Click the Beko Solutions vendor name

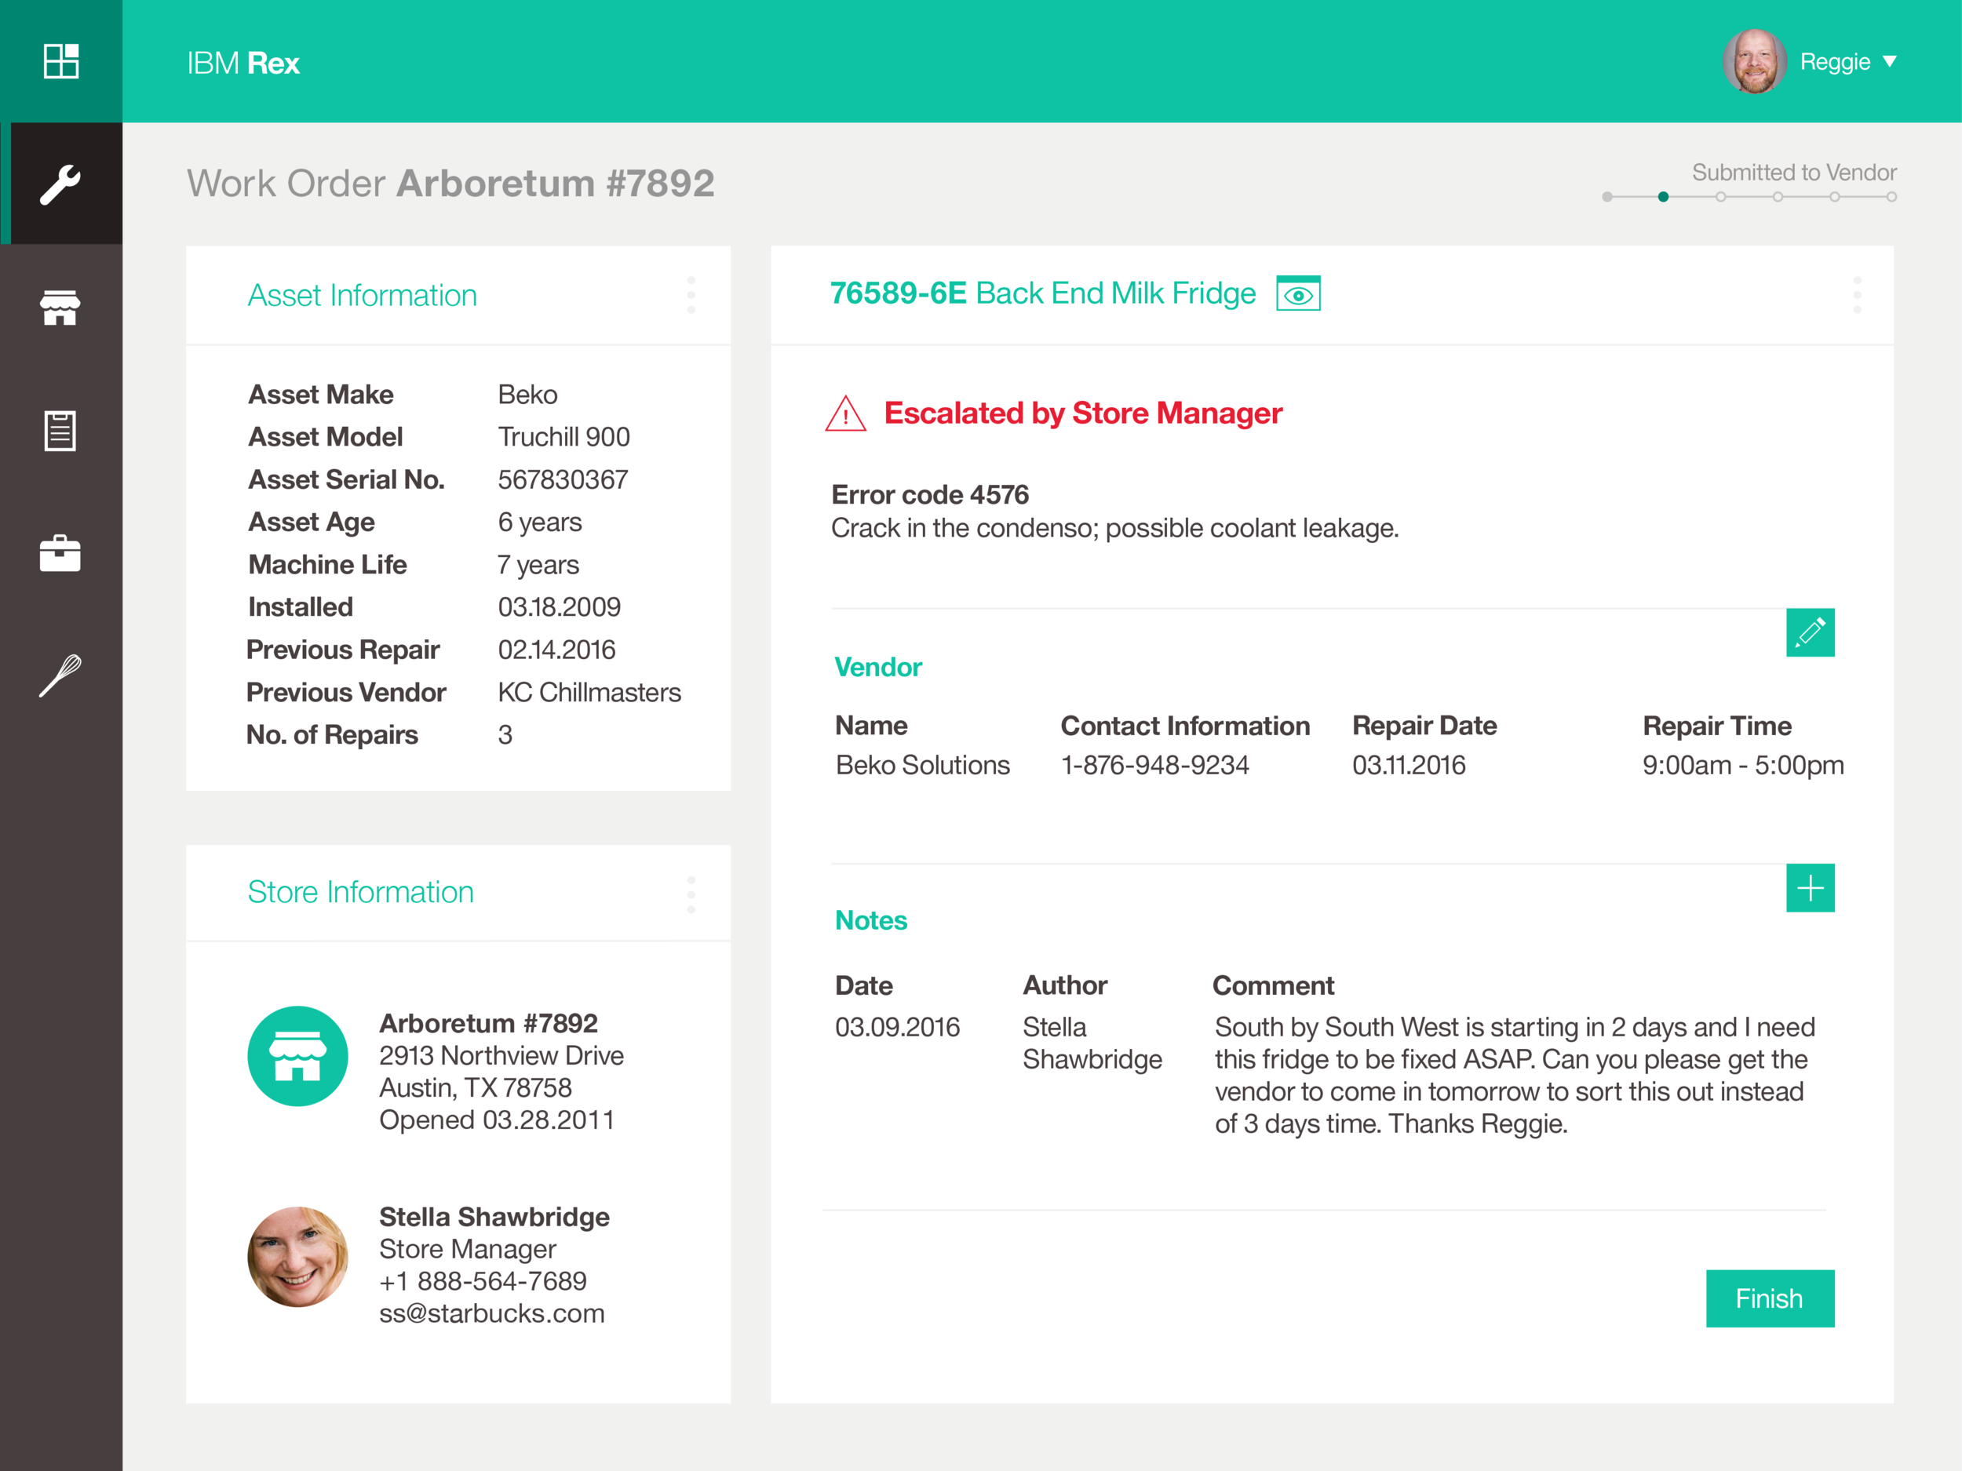point(924,765)
